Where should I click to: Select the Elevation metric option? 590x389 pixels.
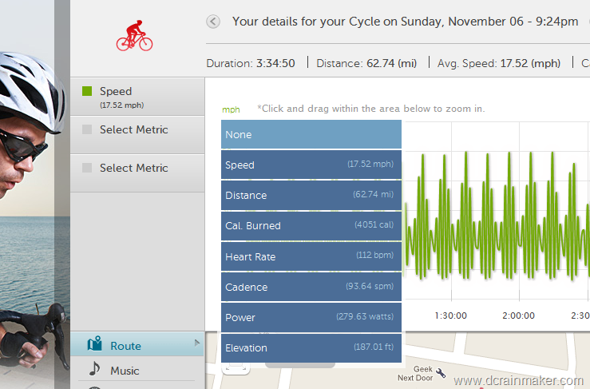click(311, 348)
